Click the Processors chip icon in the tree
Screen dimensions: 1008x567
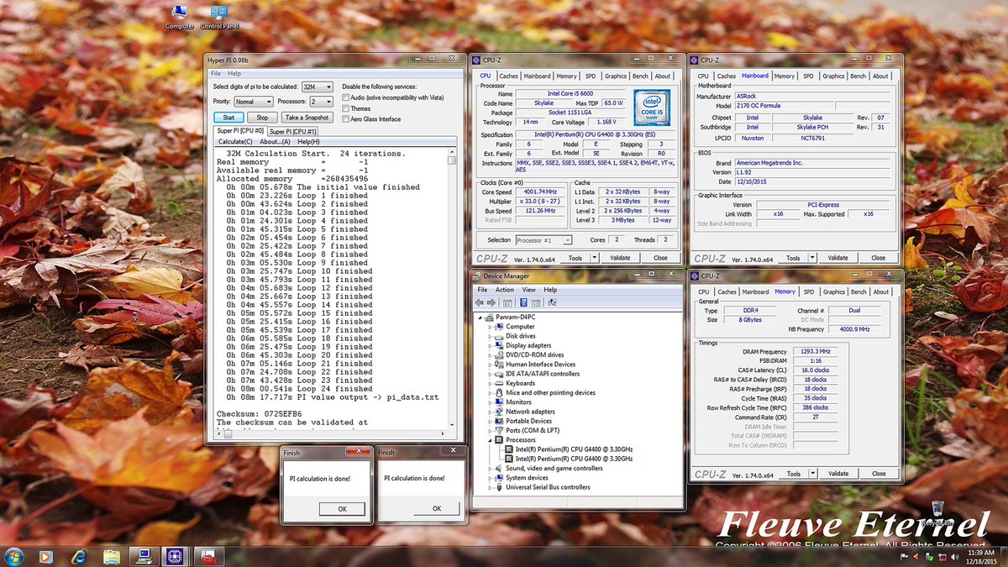500,440
